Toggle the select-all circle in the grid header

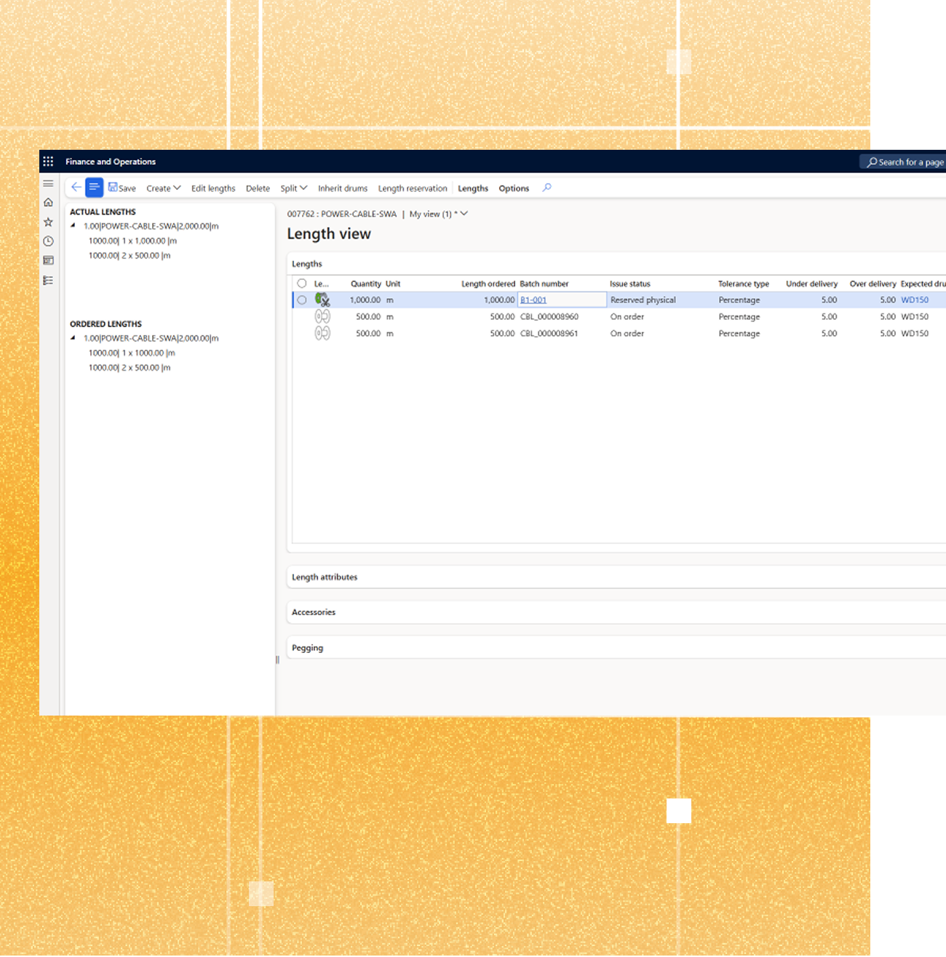tap(302, 284)
